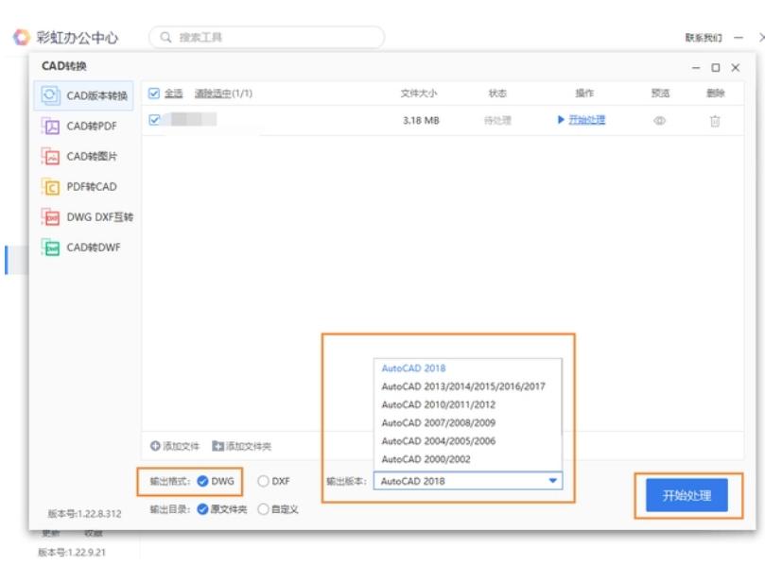
Task: Click version text 版本号:1.22.8.312
Action: tap(84, 514)
